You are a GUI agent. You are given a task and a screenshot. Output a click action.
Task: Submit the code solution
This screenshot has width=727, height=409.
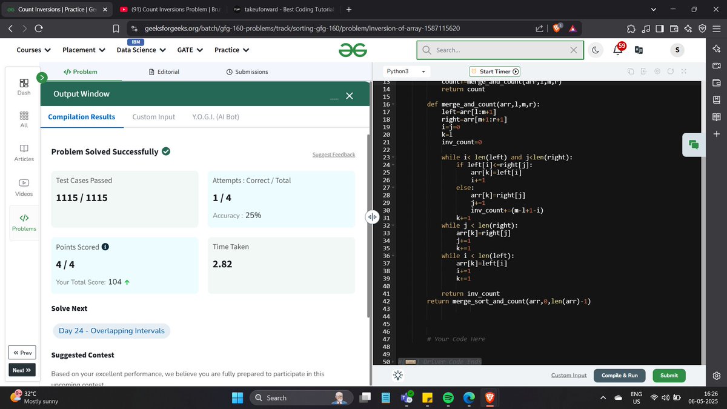pos(669,376)
